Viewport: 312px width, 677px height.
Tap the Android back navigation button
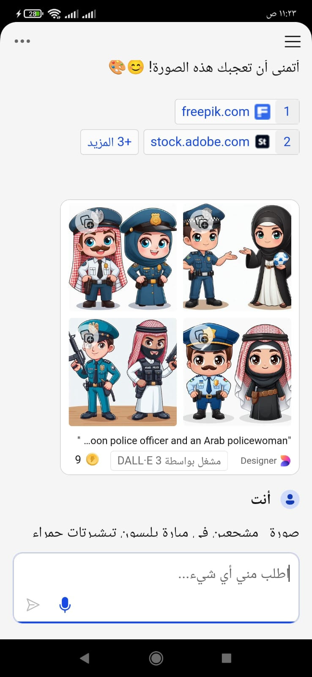pyautogui.click(x=85, y=658)
